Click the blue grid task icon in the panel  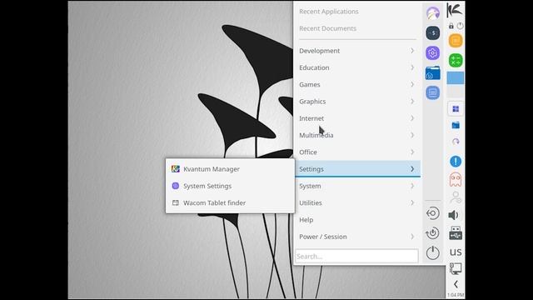(x=456, y=109)
